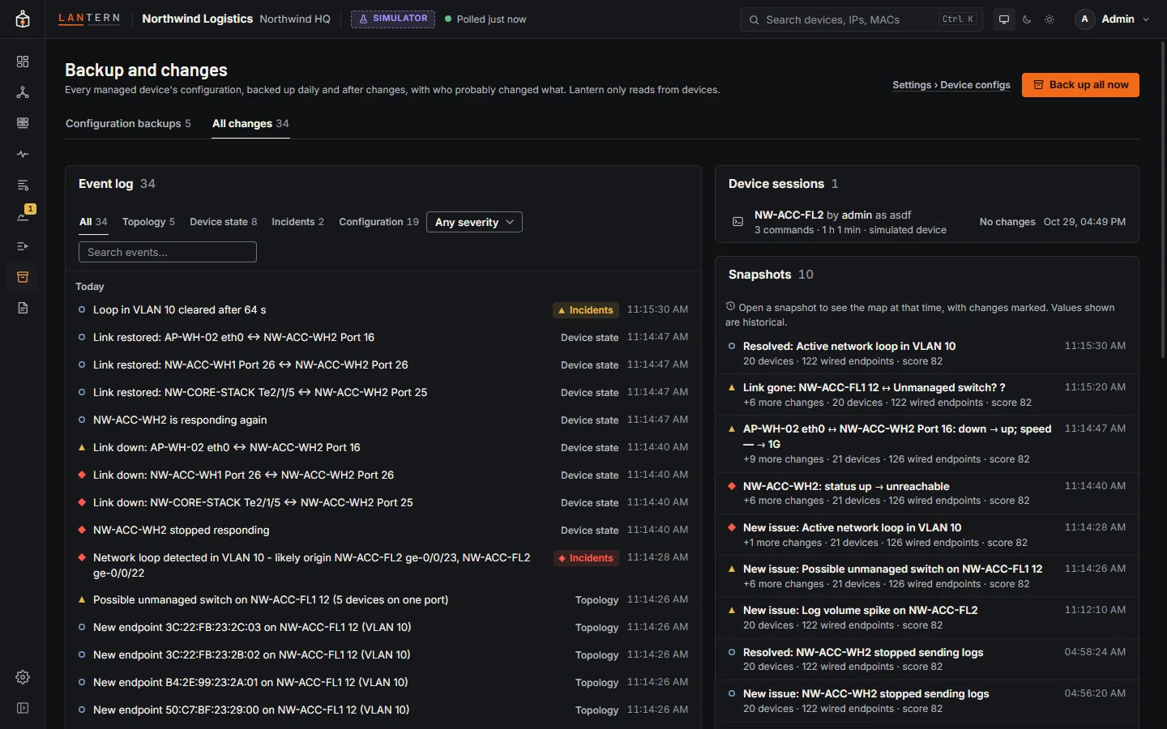Open the alerts icon with badge 1
Viewport: 1167px width, 729px height.
tap(23, 215)
